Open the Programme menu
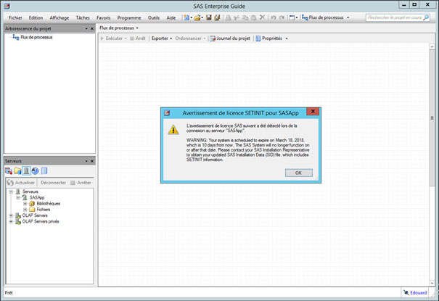The height and width of the screenshot is (301, 439). tap(129, 17)
